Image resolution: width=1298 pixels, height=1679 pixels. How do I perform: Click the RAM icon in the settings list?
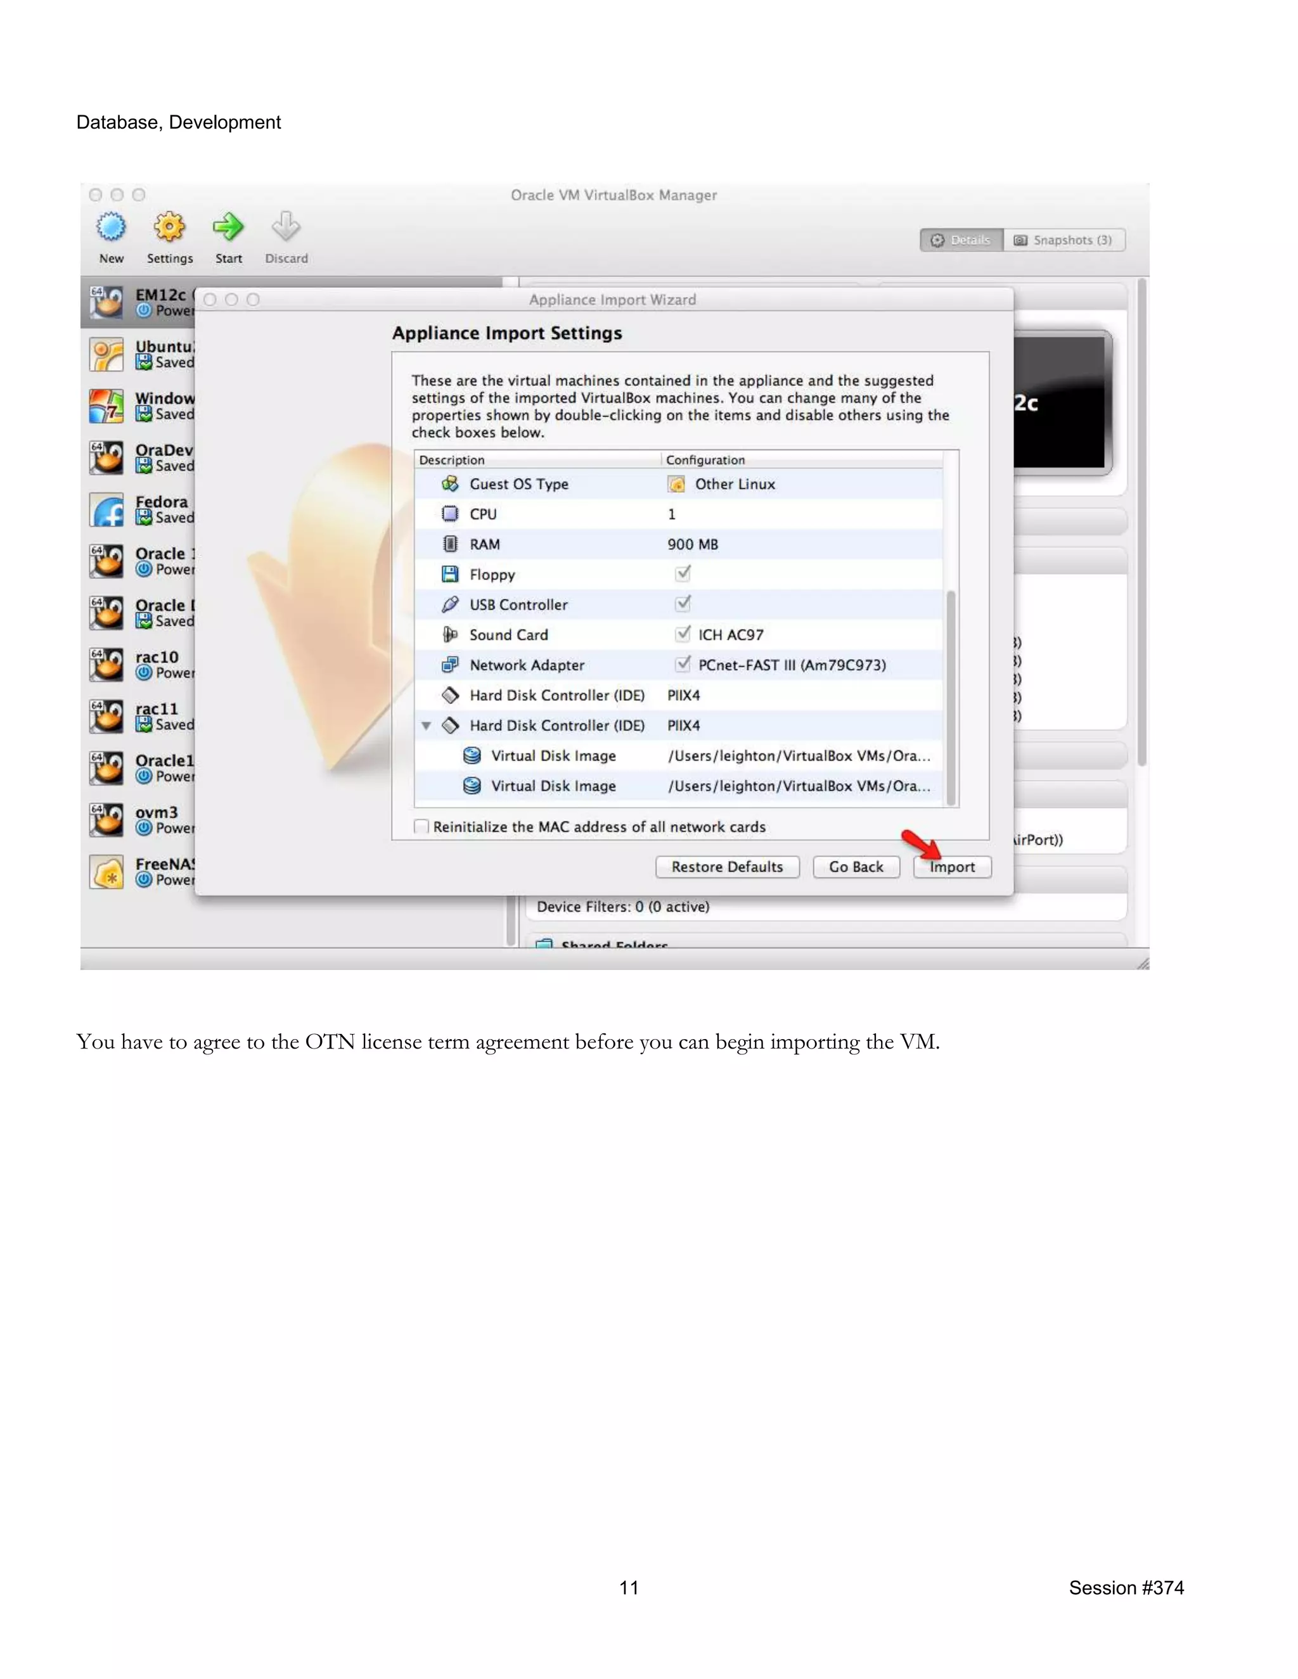pos(450,544)
